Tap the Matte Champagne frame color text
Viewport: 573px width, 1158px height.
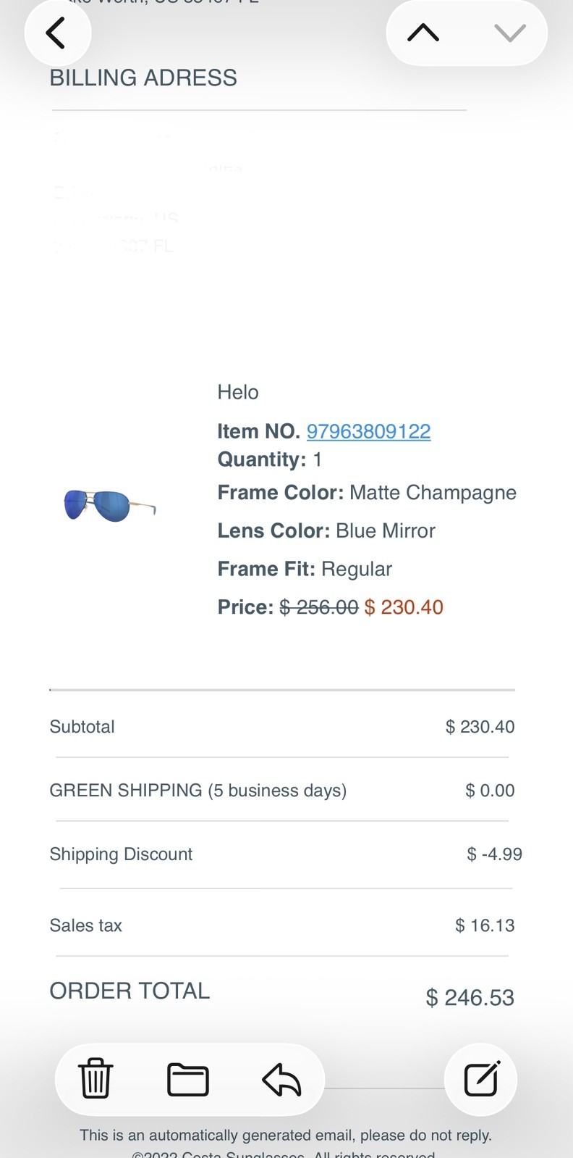433,493
